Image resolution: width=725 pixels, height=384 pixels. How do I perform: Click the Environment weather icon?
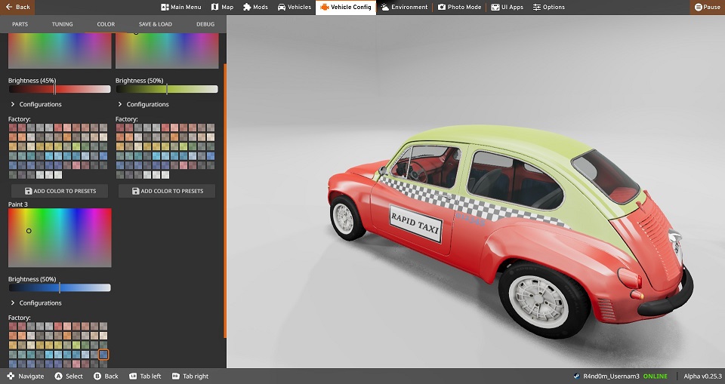click(385, 8)
